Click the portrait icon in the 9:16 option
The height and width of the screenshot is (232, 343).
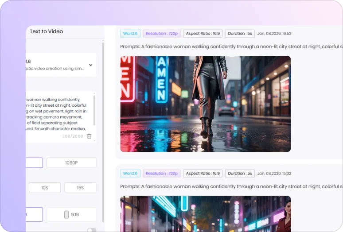(66, 215)
